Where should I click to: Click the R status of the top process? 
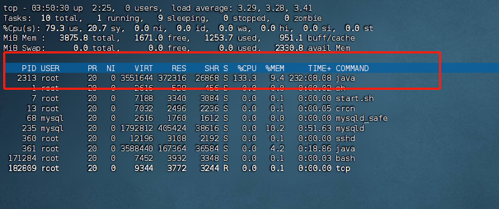pyautogui.click(x=225, y=168)
